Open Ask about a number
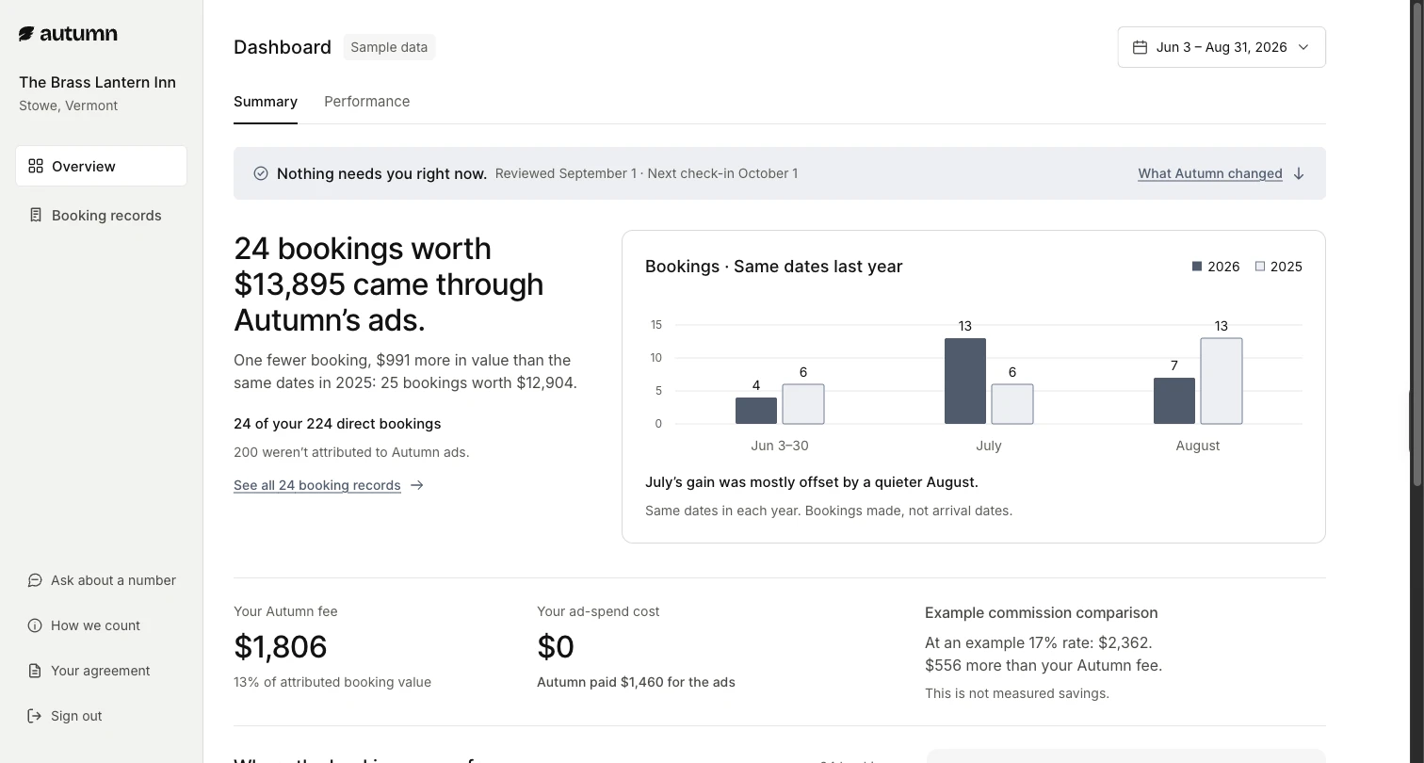The height and width of the screenshot is (763, 1424). [x=102, y=580]
